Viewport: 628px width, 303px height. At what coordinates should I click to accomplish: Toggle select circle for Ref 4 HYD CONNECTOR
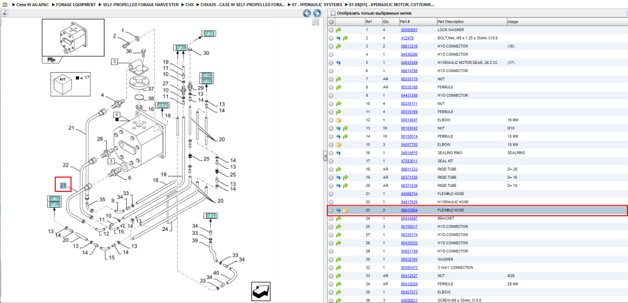pyautogui.click(x=331, y=55)
